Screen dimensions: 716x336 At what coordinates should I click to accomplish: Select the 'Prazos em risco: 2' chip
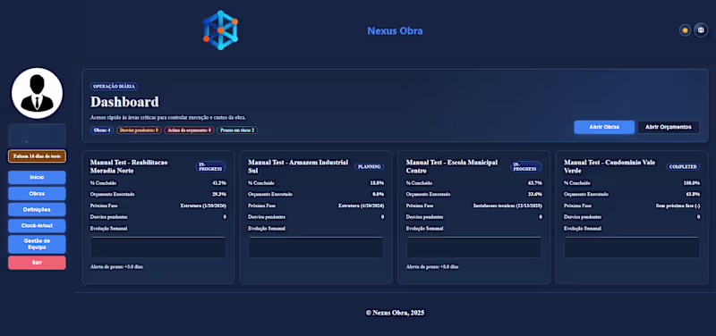click(x=237, y=130)
